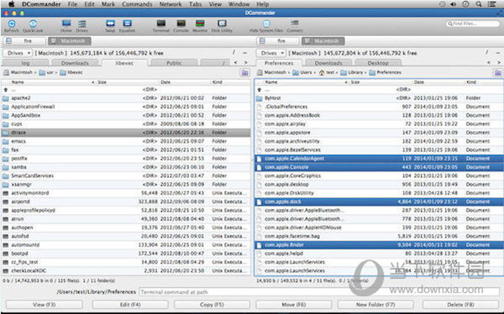Screen dimensions: 504x314
Task: Select the Macintosh drive button in the right panel
Action: coord(323,41)
